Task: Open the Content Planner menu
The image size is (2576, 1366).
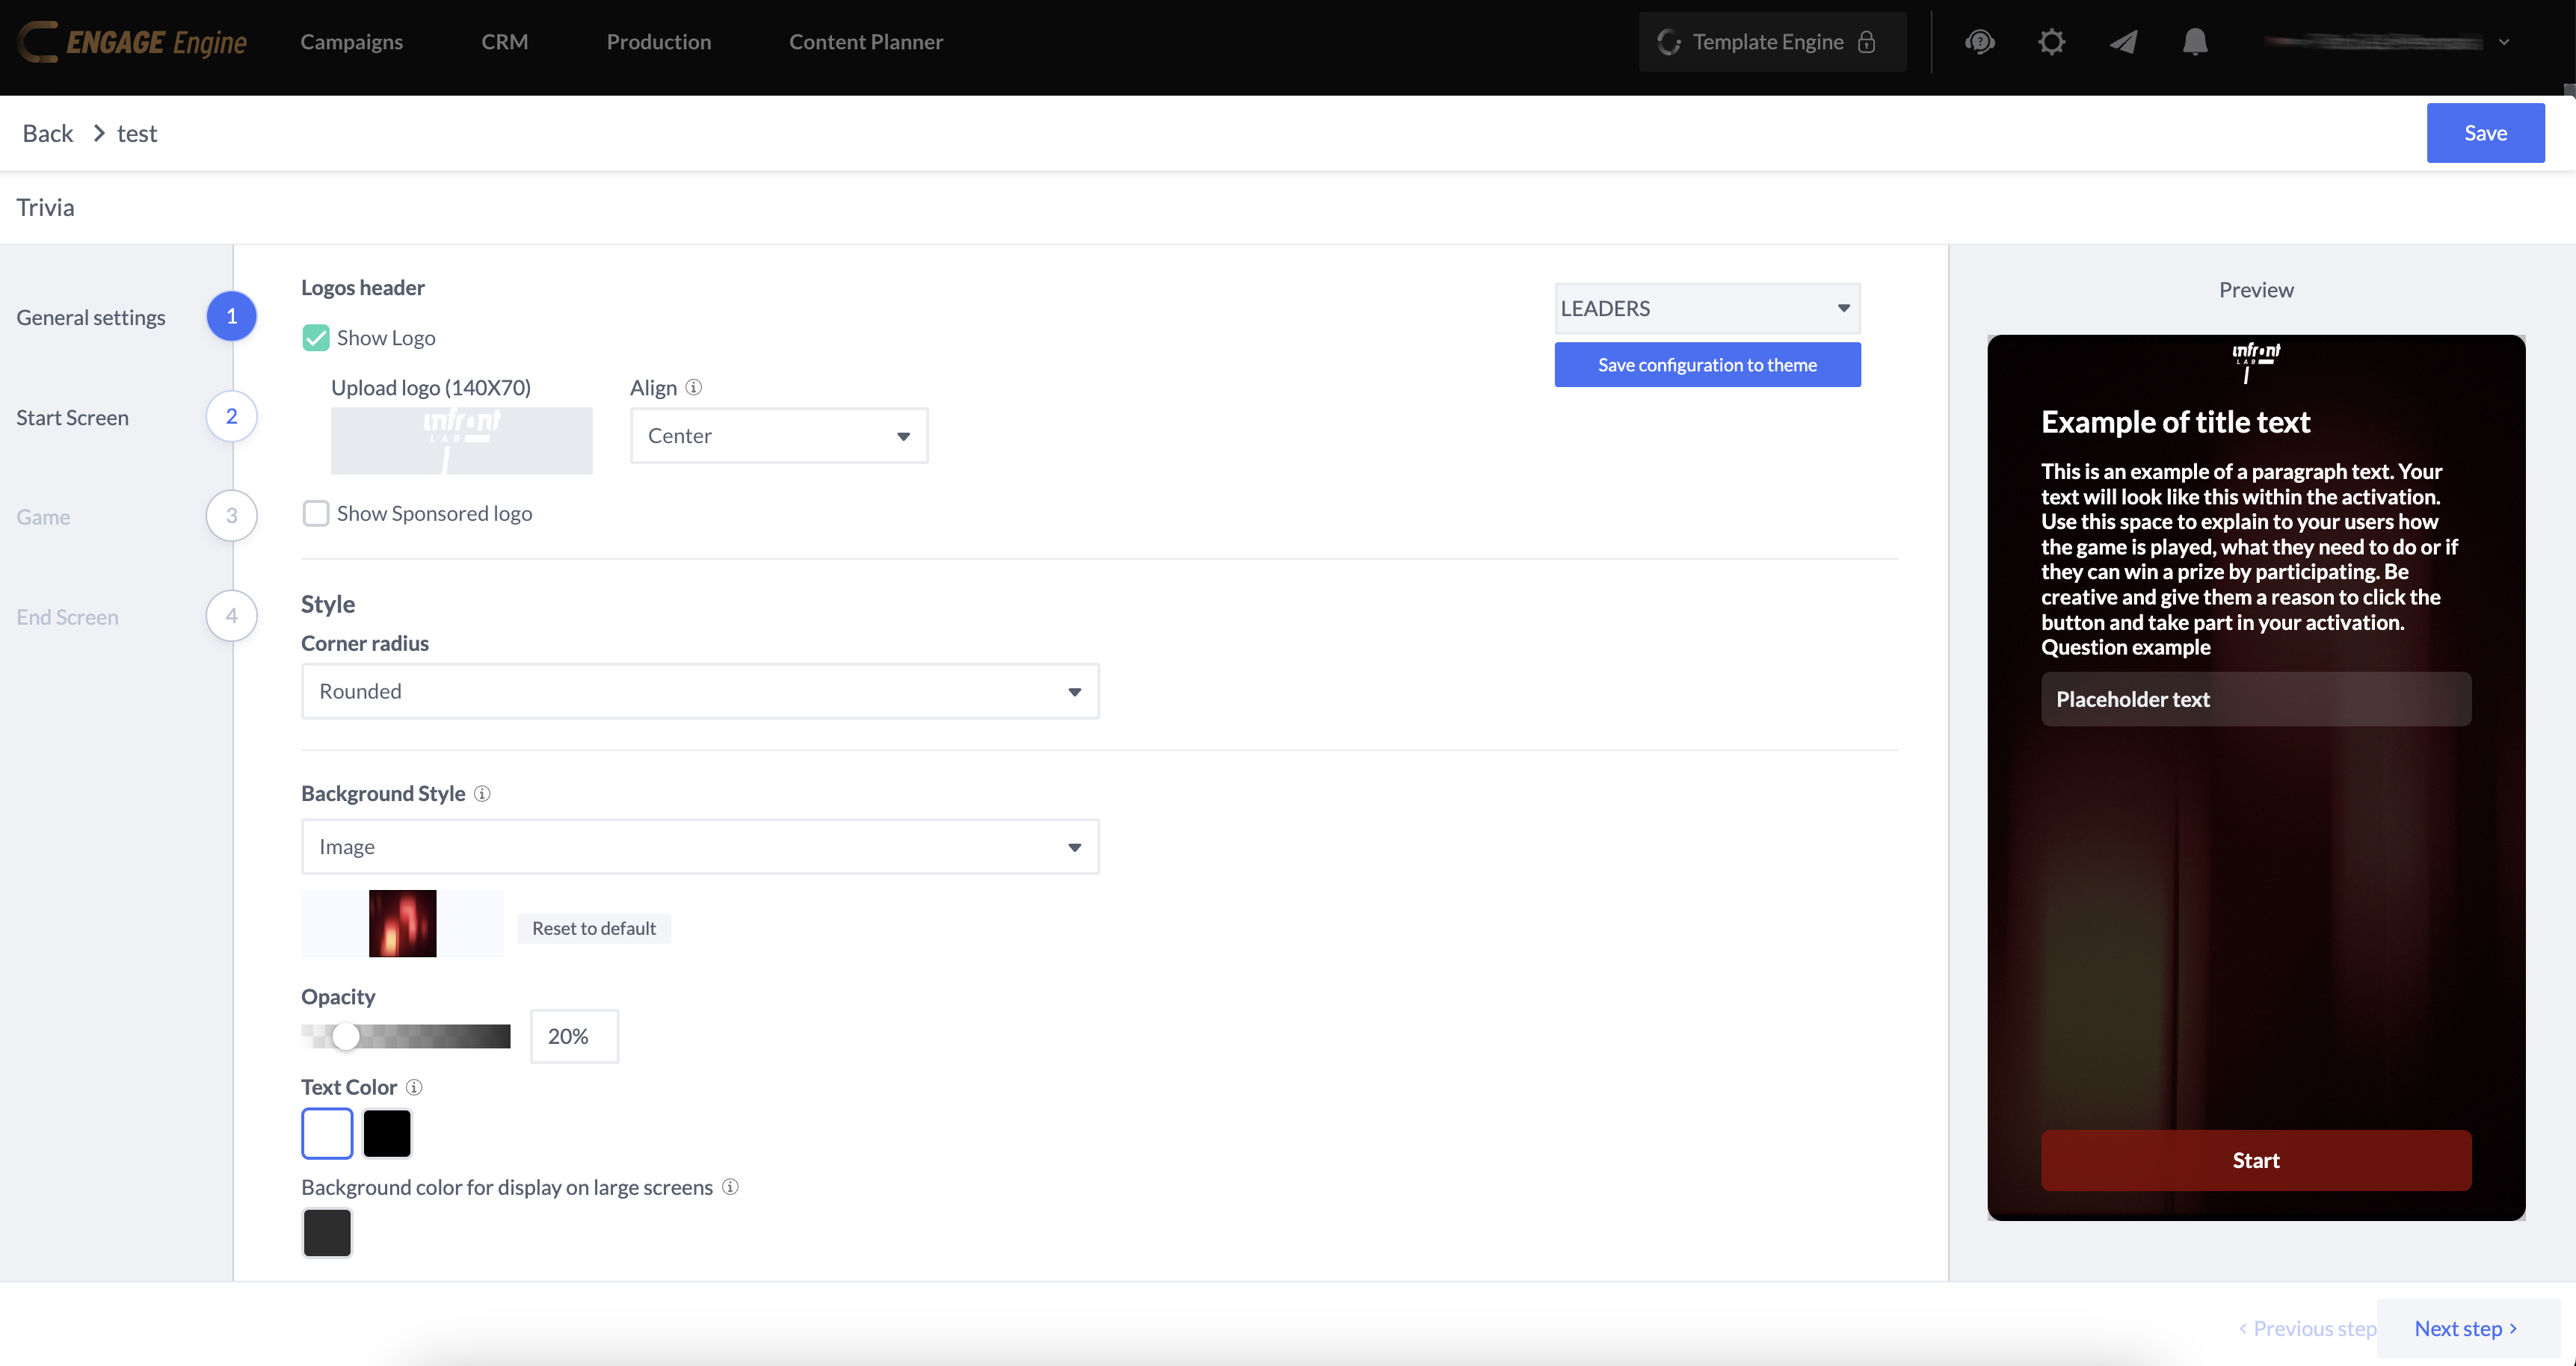Action: coord(865,42)
